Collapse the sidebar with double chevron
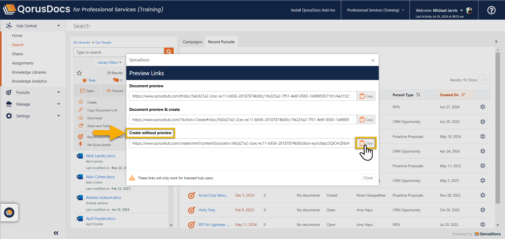The width and height of the screenshot is (505, 239). [56, 233]
